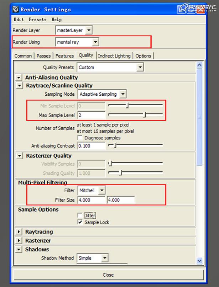
Task: Switch to the Common tab
Action: 23,56
